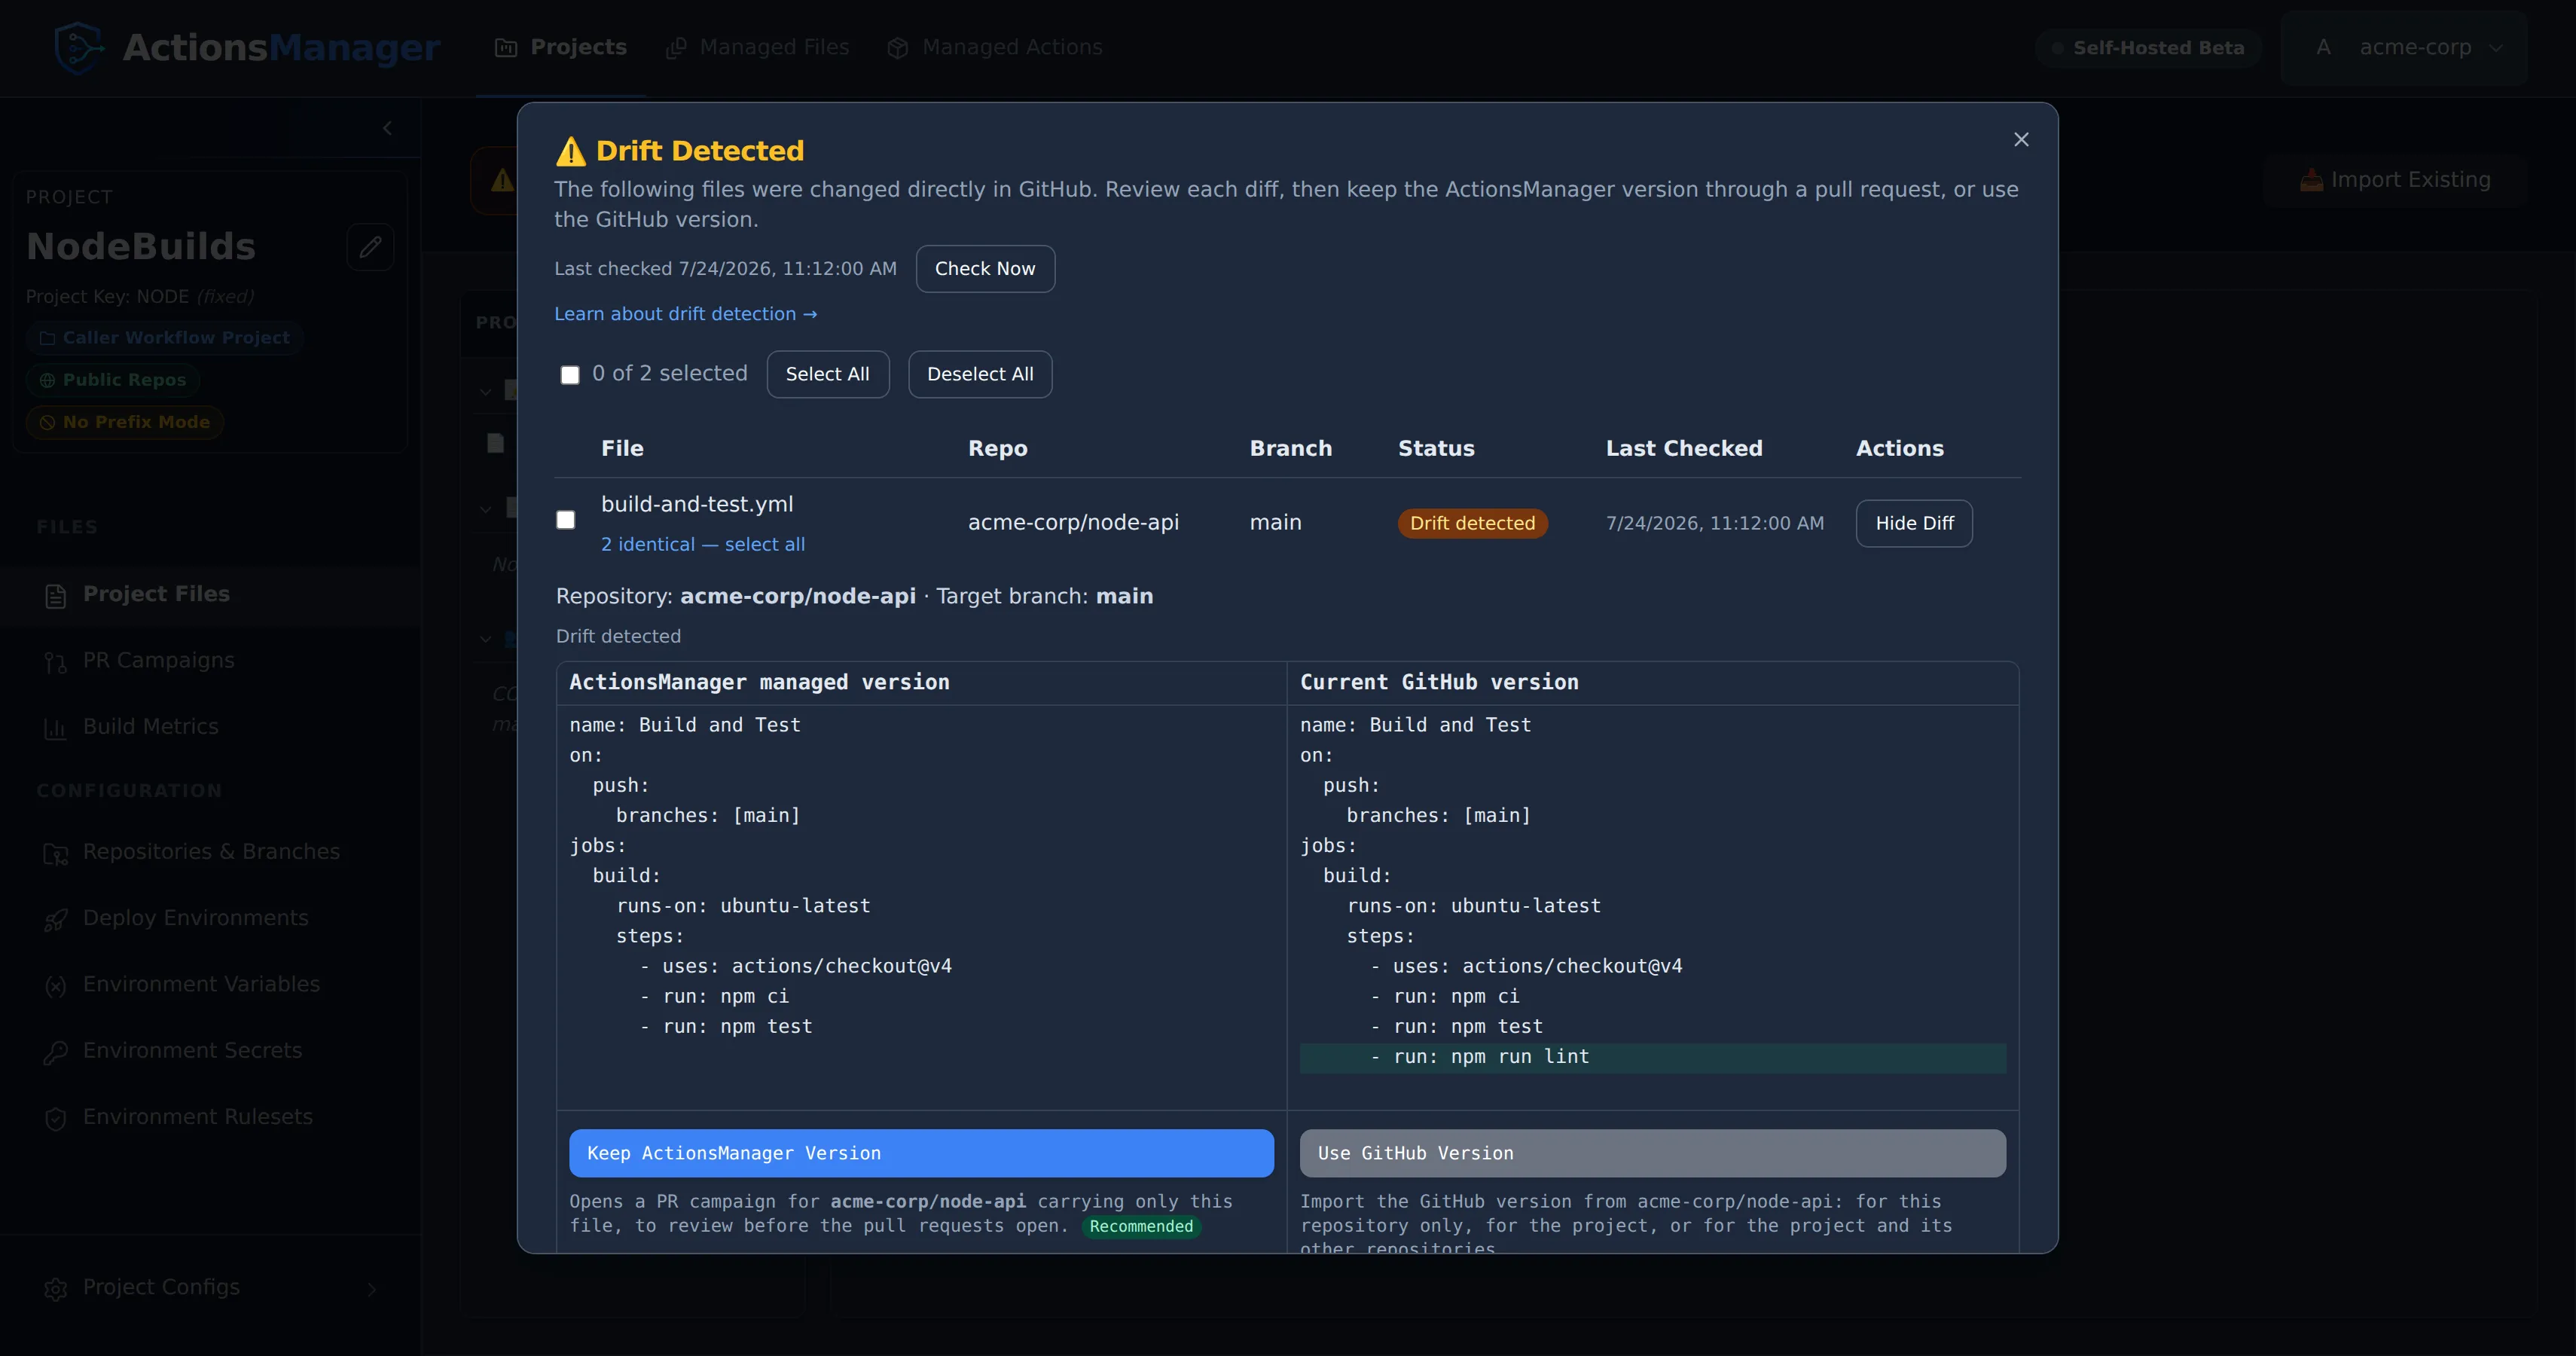The width and height of the screenshot is (2576, 1356).
Task: Check the build-and-test.yml row checkbox
Action: pos(566,520)
